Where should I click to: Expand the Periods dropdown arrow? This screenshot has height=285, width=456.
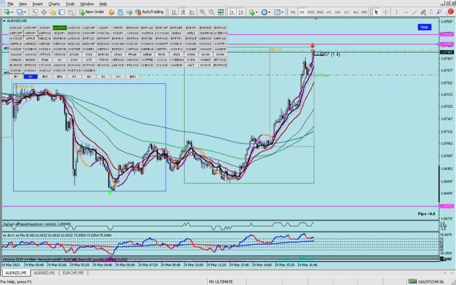(x=269, y=12)
